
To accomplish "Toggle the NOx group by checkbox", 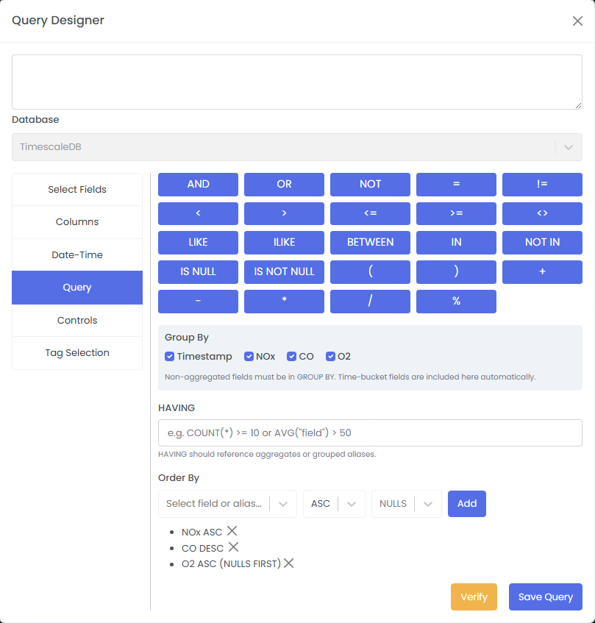I will click(x=250, y=356).
